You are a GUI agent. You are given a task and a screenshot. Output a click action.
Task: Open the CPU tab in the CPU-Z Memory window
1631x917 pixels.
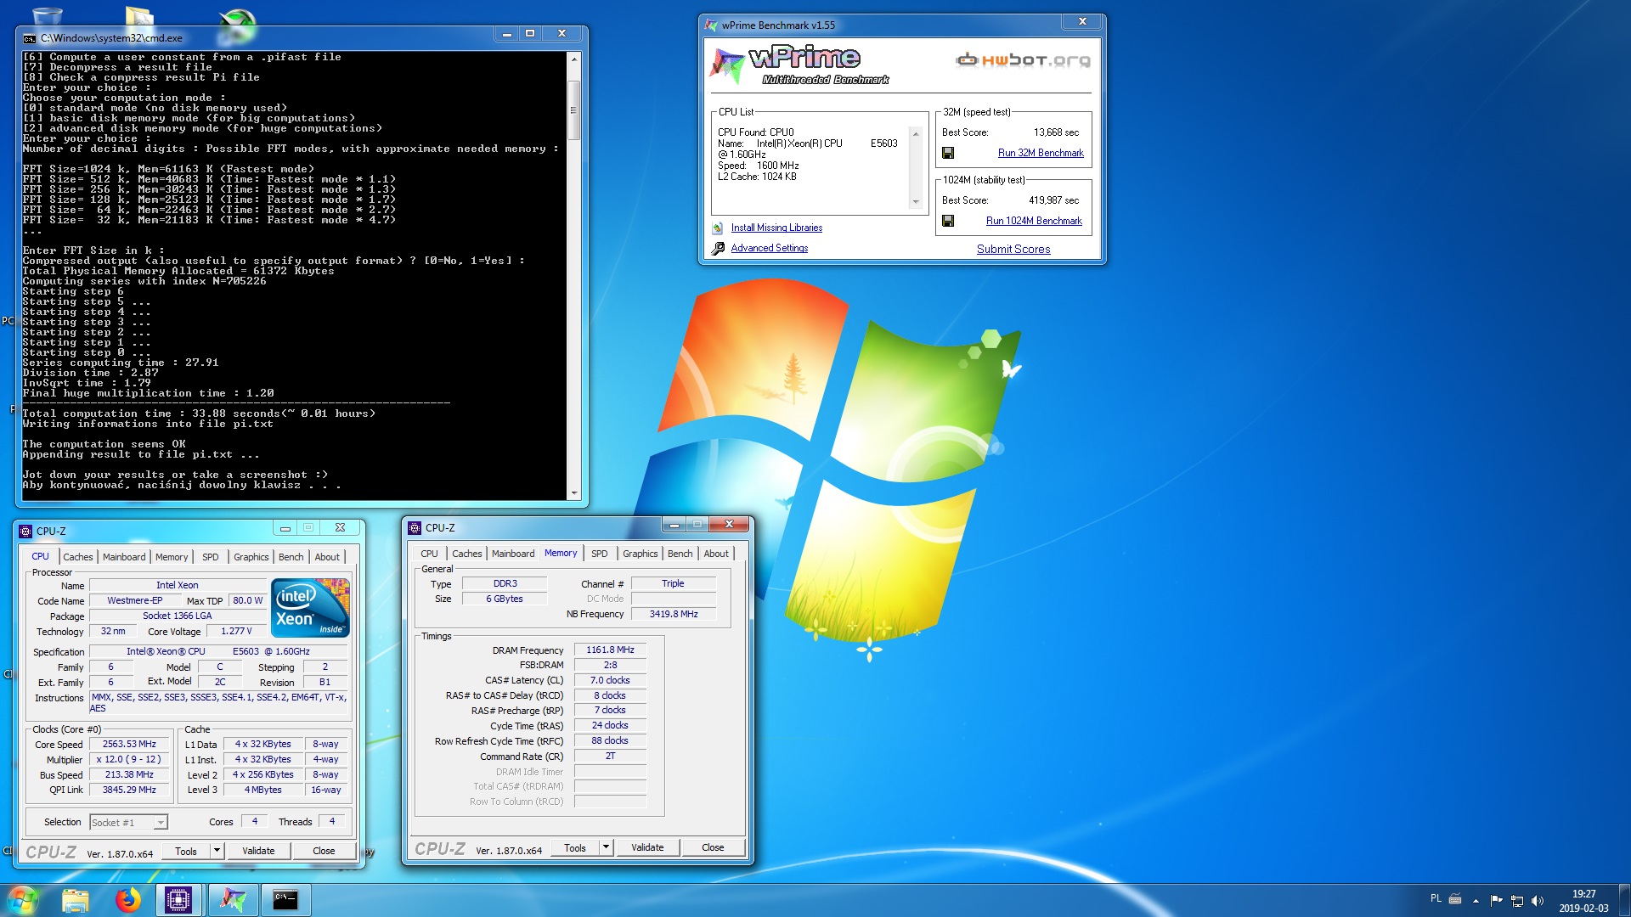pos(430,554)
